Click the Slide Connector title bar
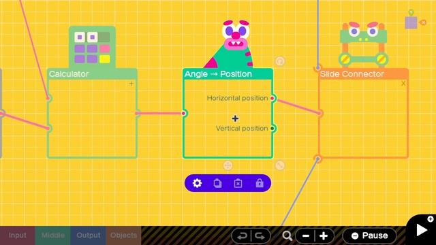The height and width of the screenshot is (245, 436). click(x=363, y=74)
